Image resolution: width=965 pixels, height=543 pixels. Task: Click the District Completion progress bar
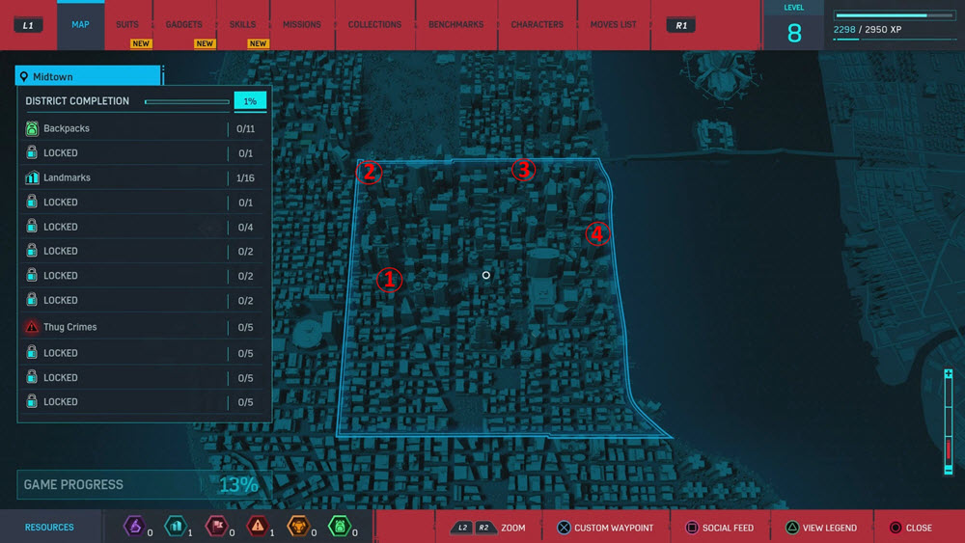(187, 102)
